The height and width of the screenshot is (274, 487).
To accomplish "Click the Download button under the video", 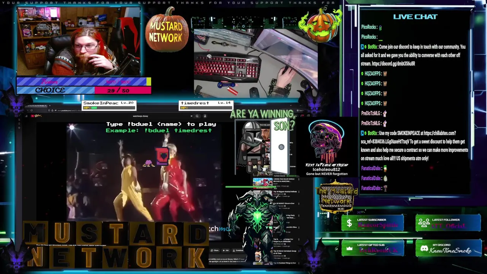I will [239, 250].
